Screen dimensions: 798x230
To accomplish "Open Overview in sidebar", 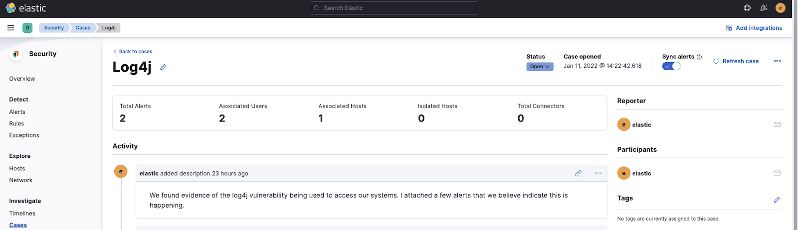I will point(22,79).
